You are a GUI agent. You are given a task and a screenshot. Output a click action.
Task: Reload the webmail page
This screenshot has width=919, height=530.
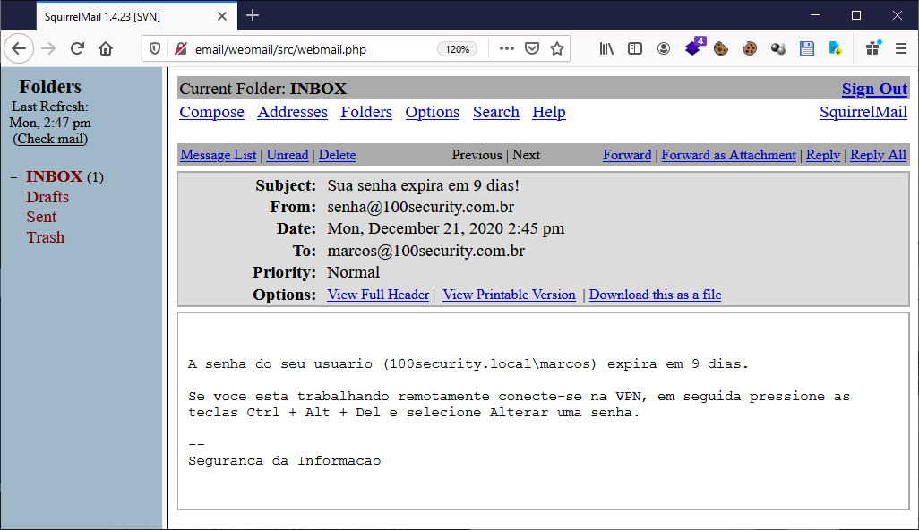pos(77,48)
